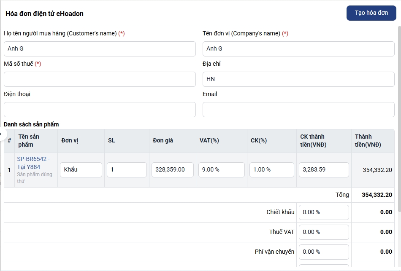The width and height of the screenshot is (401, 271).
Task: Click the Tên sản phẩm column header
Action: coord(29,141)
